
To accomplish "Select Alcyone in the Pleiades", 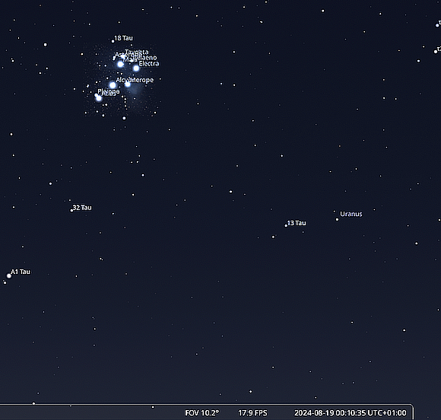I will (x=113, y=85).
